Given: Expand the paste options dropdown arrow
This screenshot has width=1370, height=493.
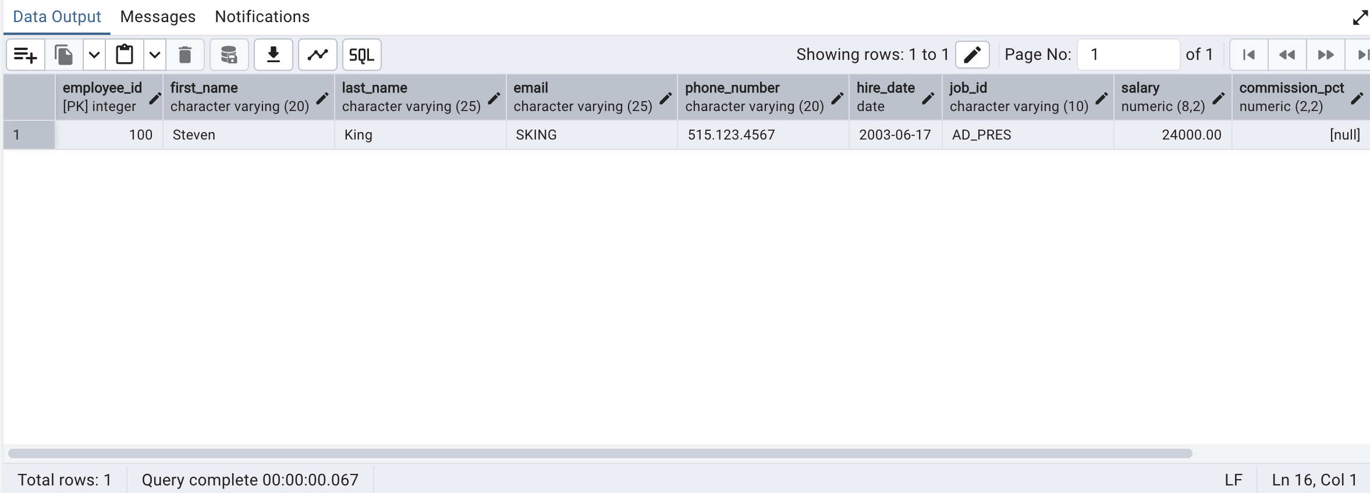Looking at the screenshot, I should (x=155, y=55).
